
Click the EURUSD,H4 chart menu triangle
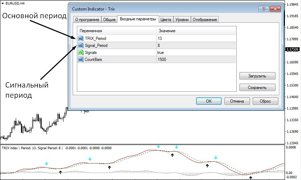coord(3,4)
